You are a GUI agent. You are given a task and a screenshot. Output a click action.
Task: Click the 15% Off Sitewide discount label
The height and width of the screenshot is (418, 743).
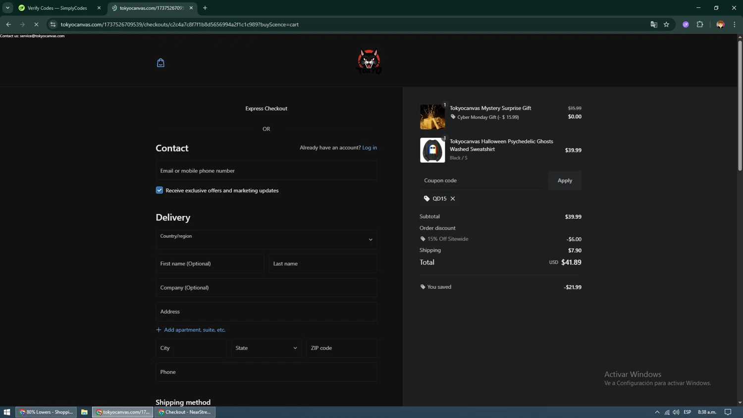pyautogui.click(x=448, y=239)
